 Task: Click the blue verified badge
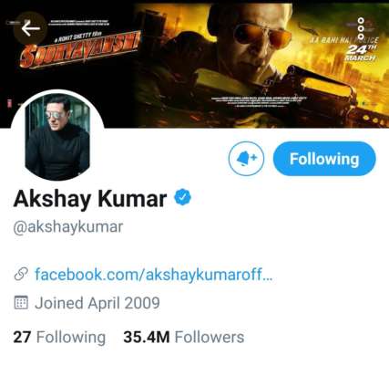click(x=182, y=197)
